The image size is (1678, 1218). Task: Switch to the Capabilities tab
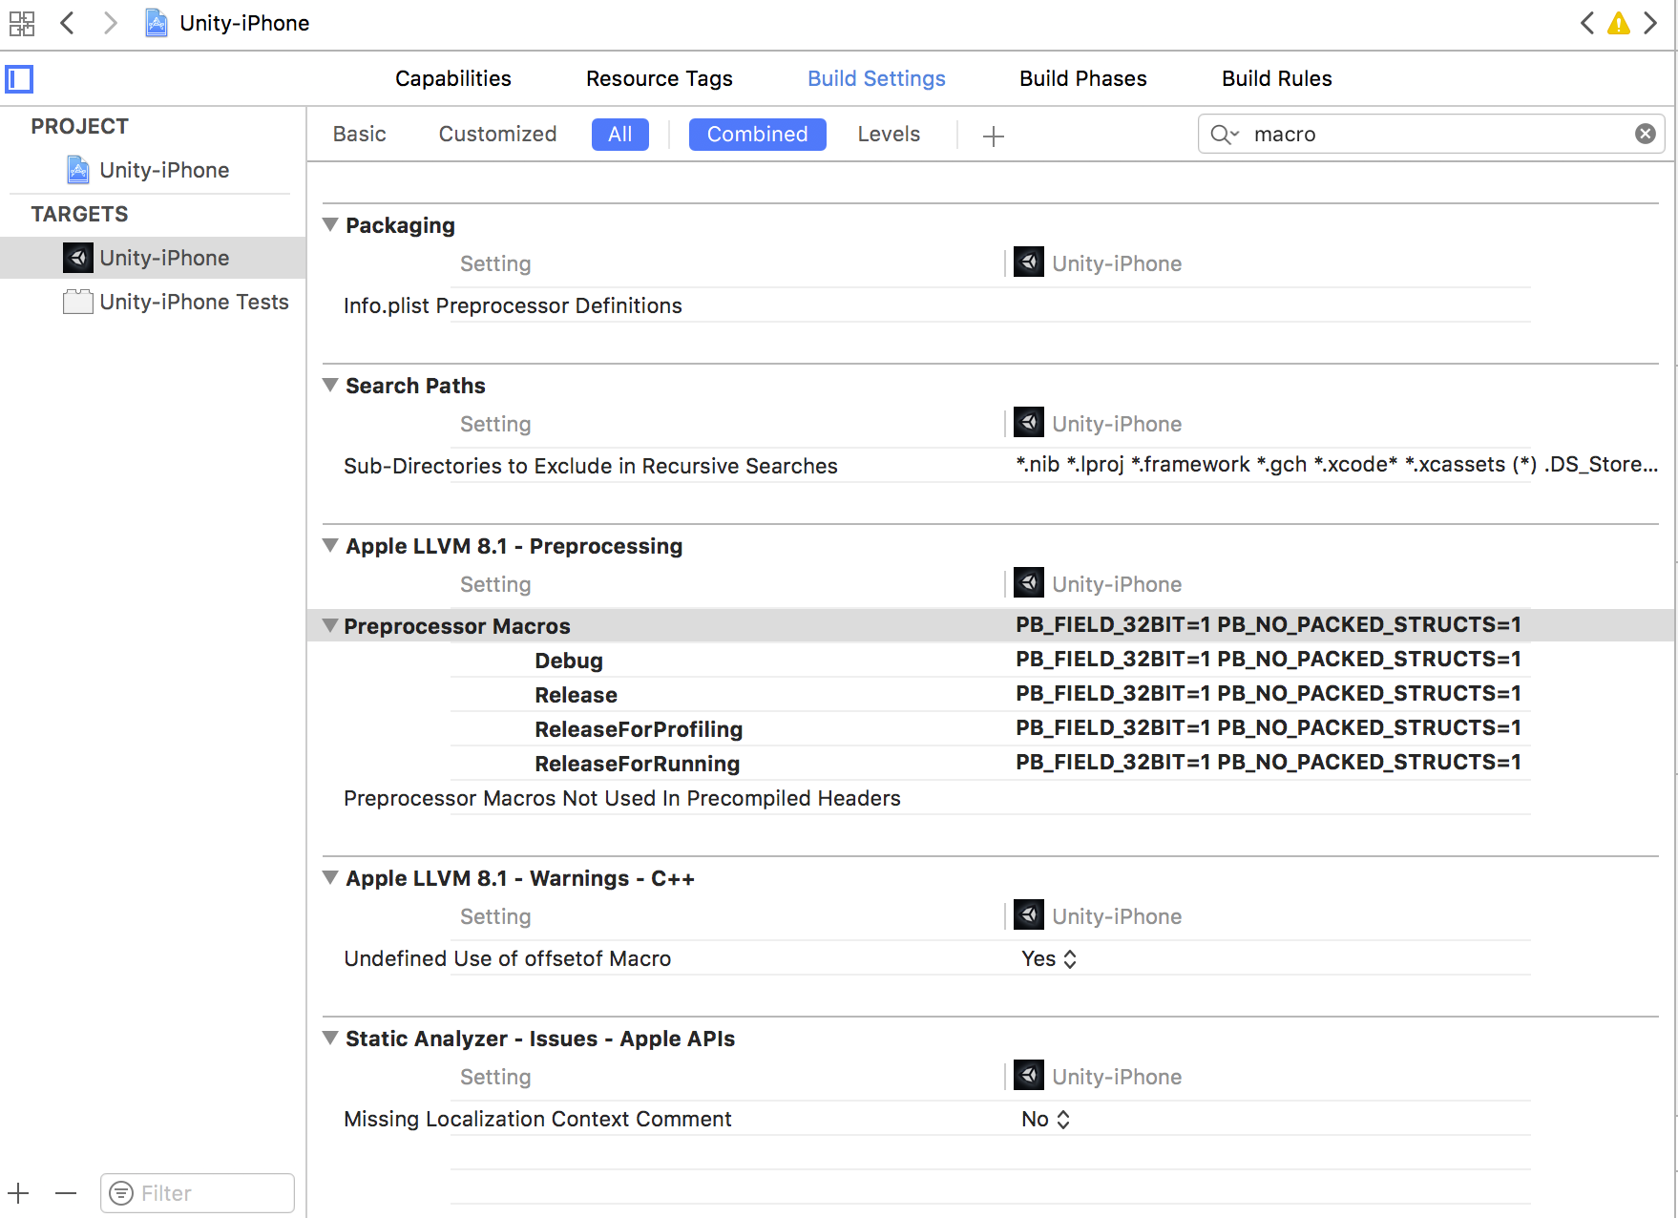click(453, 78)
